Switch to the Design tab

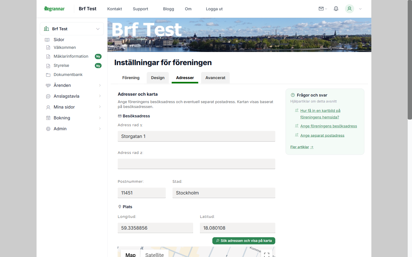coord(158,77)
